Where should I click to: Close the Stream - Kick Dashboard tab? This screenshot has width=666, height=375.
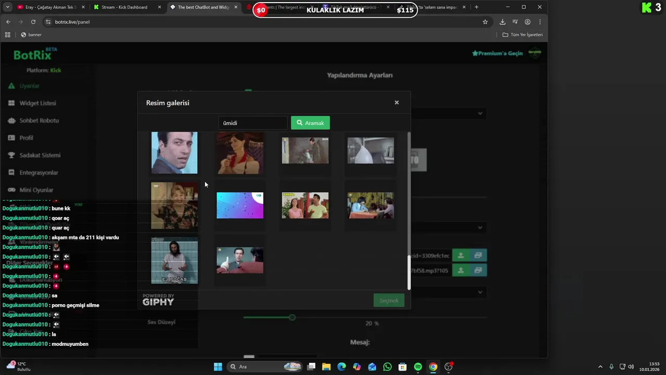click(x=159, y=7)
